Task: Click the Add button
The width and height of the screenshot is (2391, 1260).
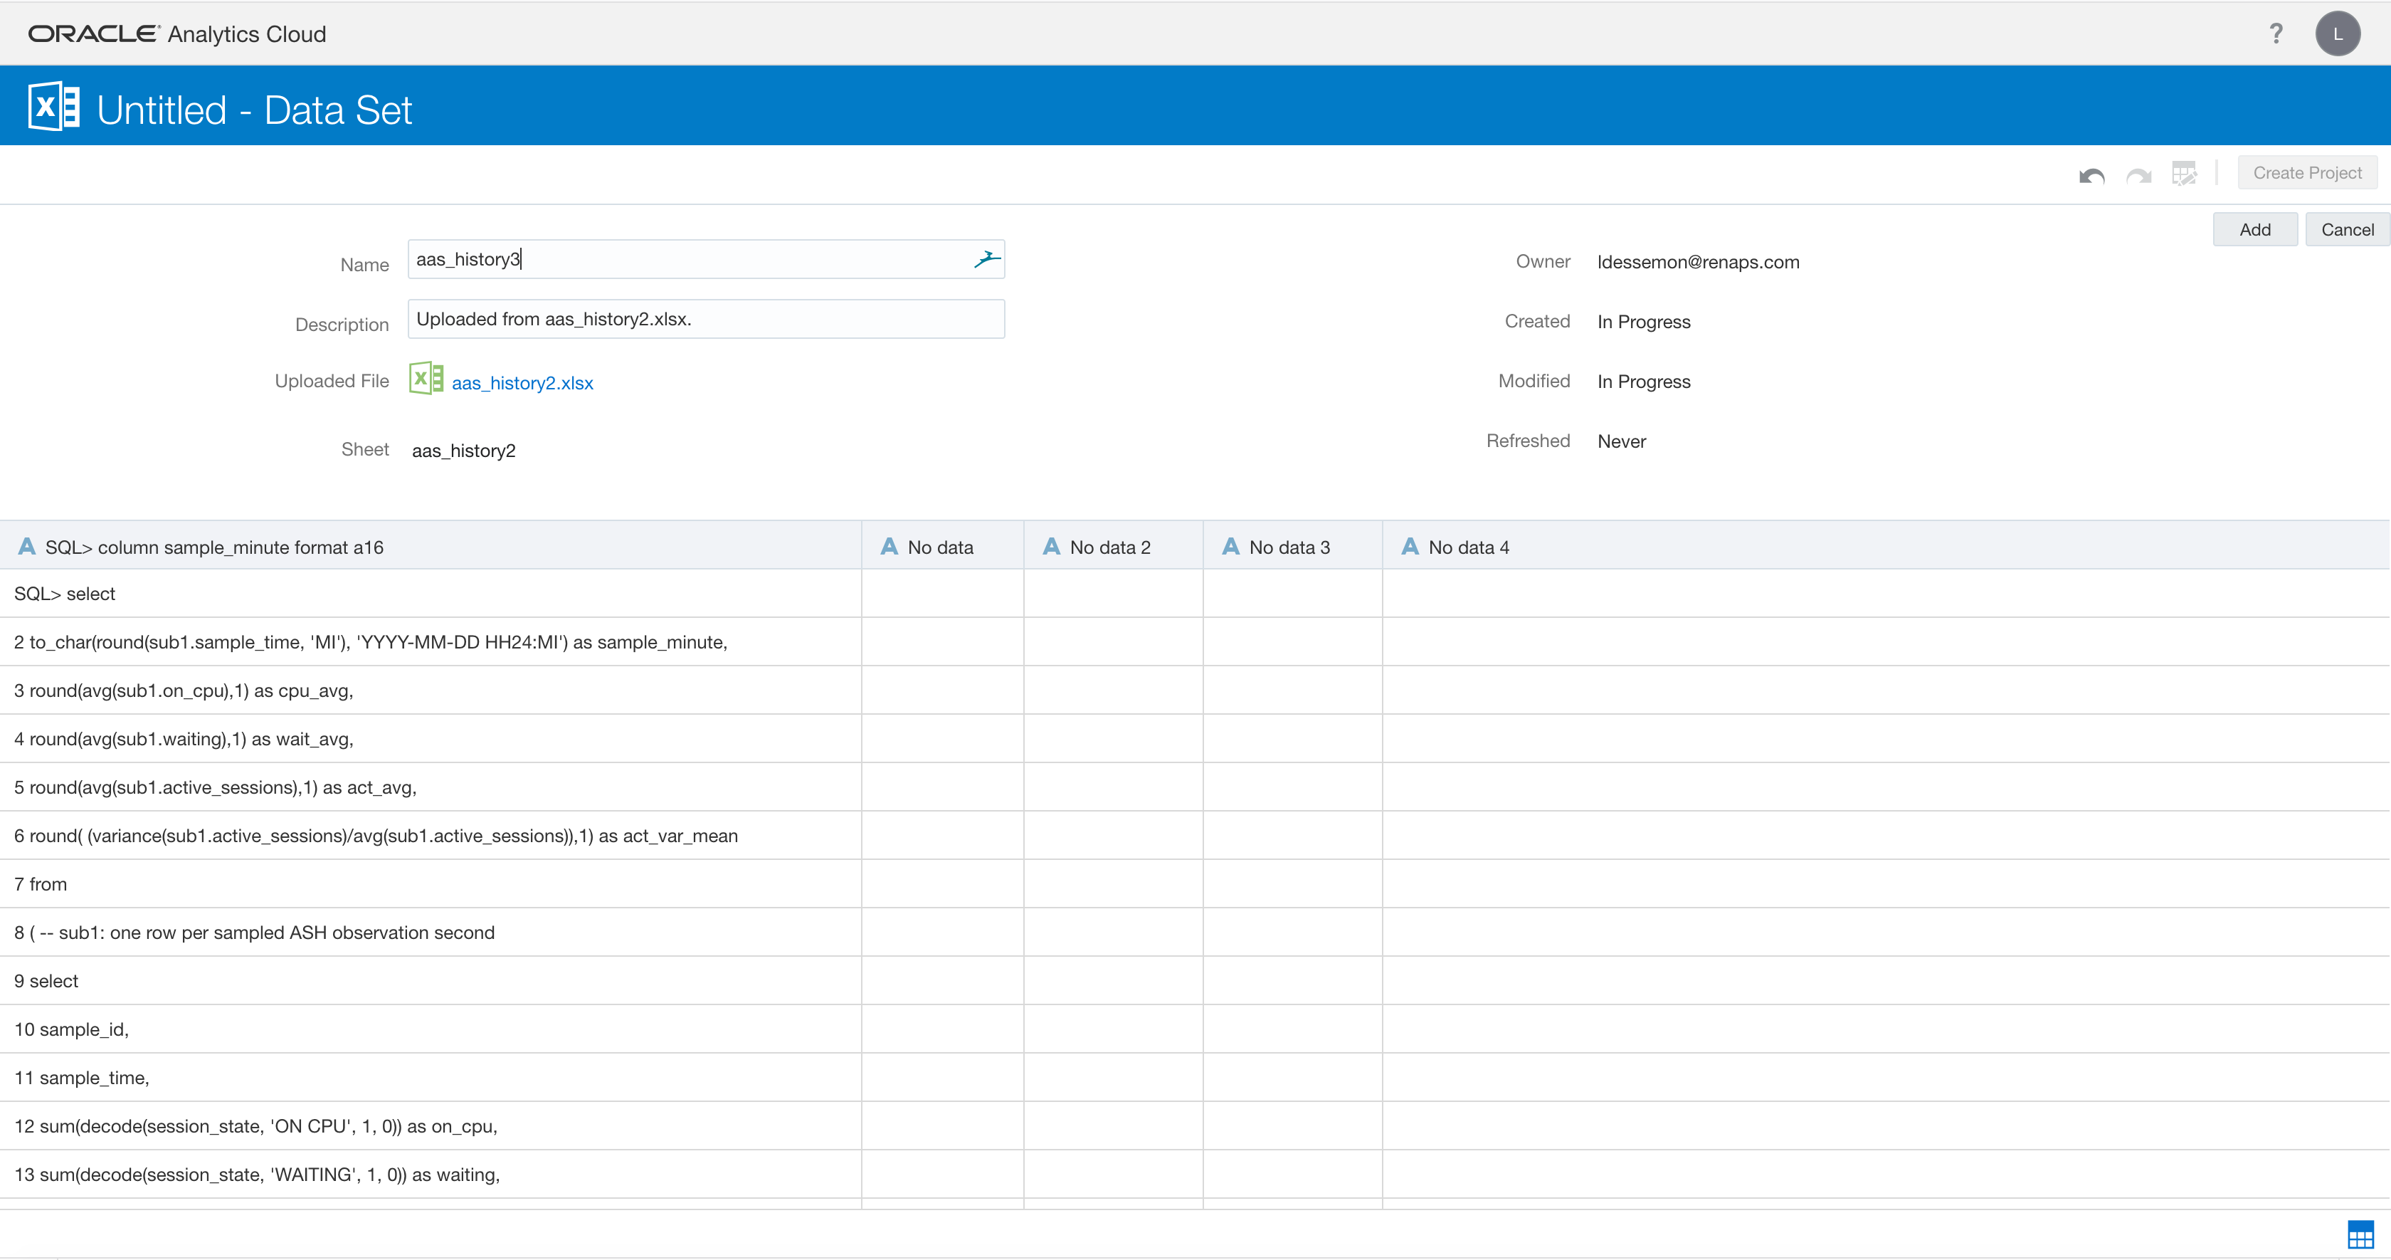Action: [2254, 229]
